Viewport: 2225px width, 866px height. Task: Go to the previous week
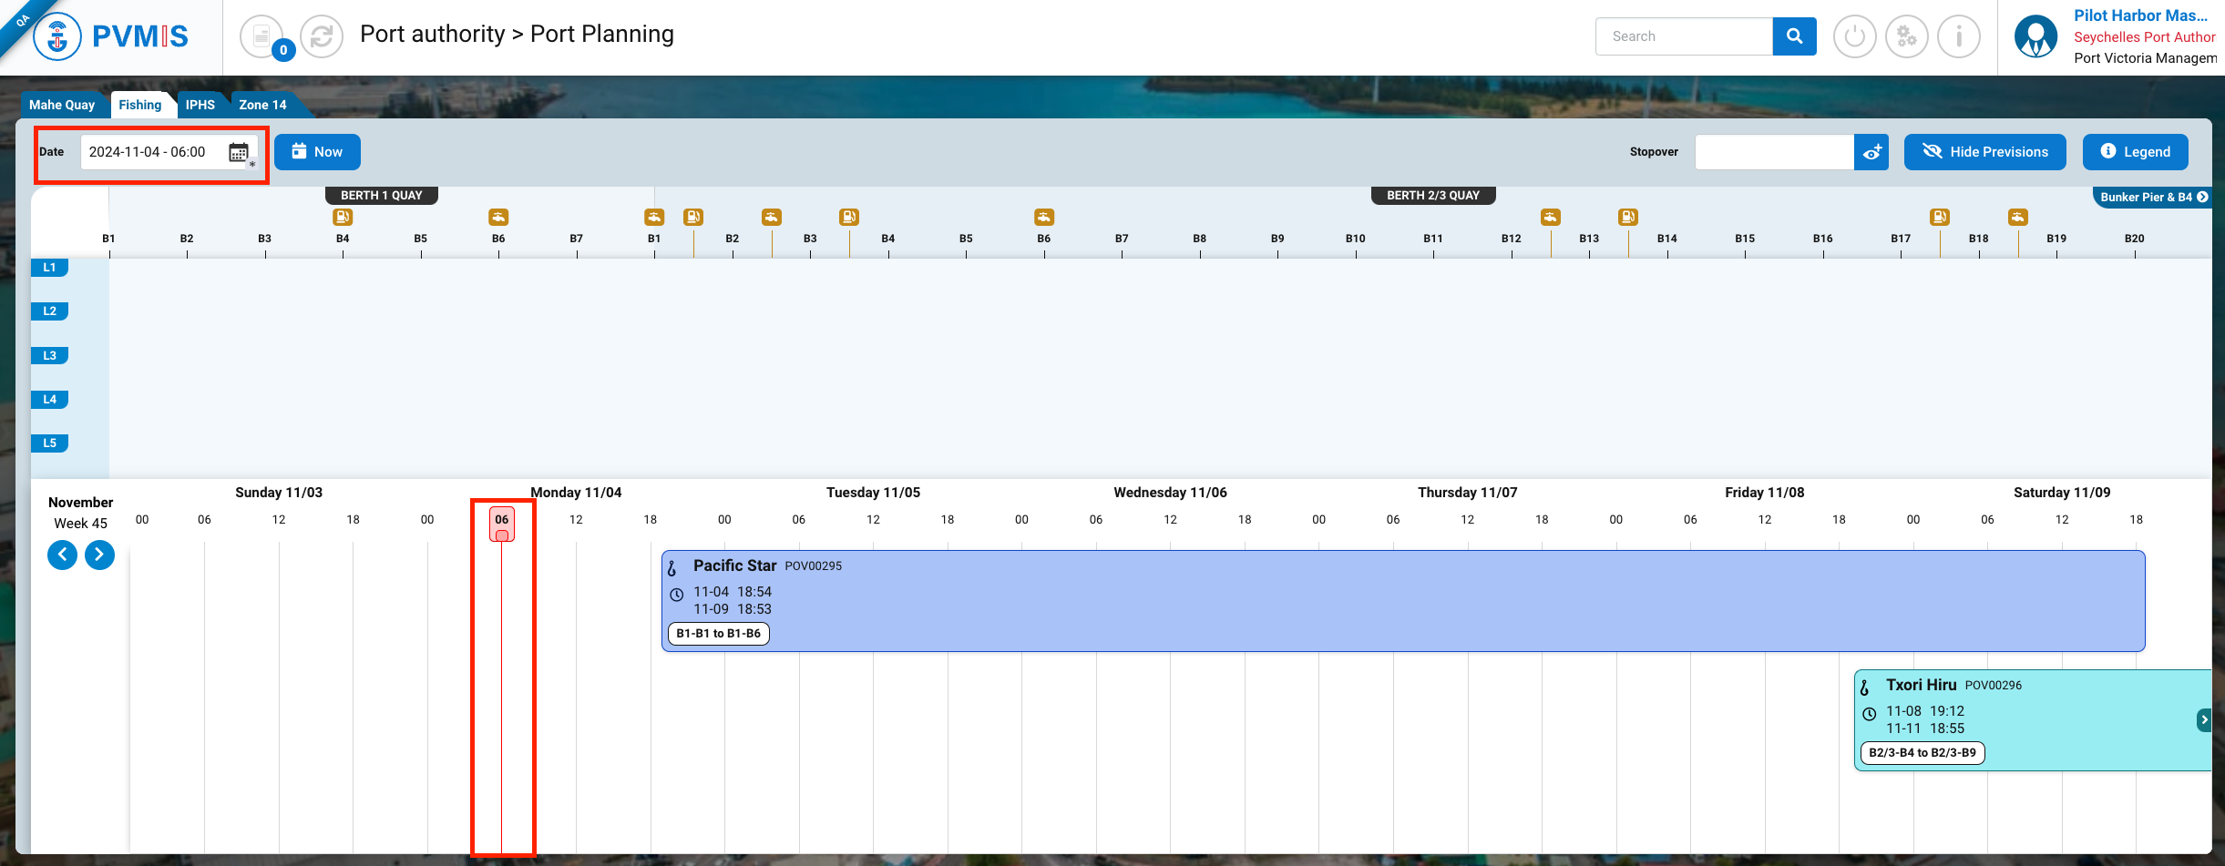click(x=62, y=555)
